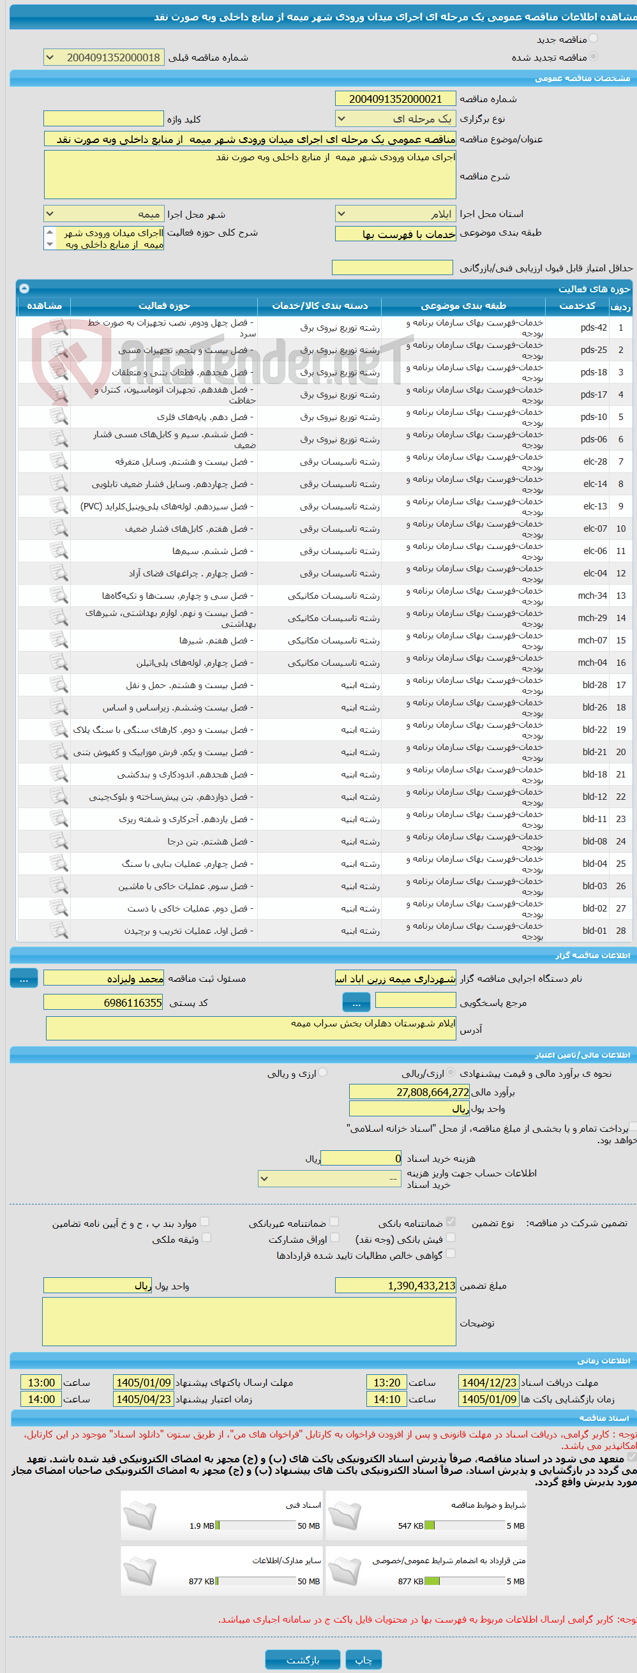Open view icon for row pds-42

[59, 327]
